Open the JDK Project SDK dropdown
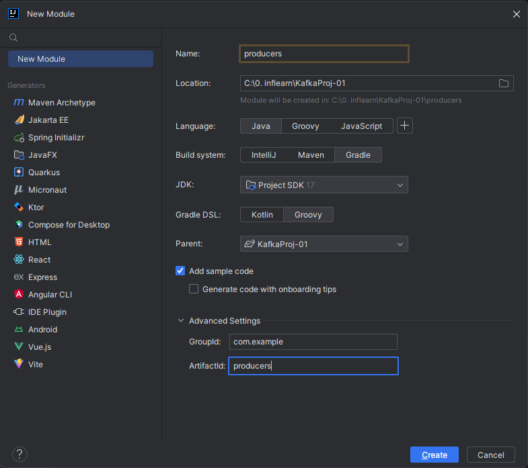Screen dimensions: 528x468 pyautogui.click(x=324, y=185)
